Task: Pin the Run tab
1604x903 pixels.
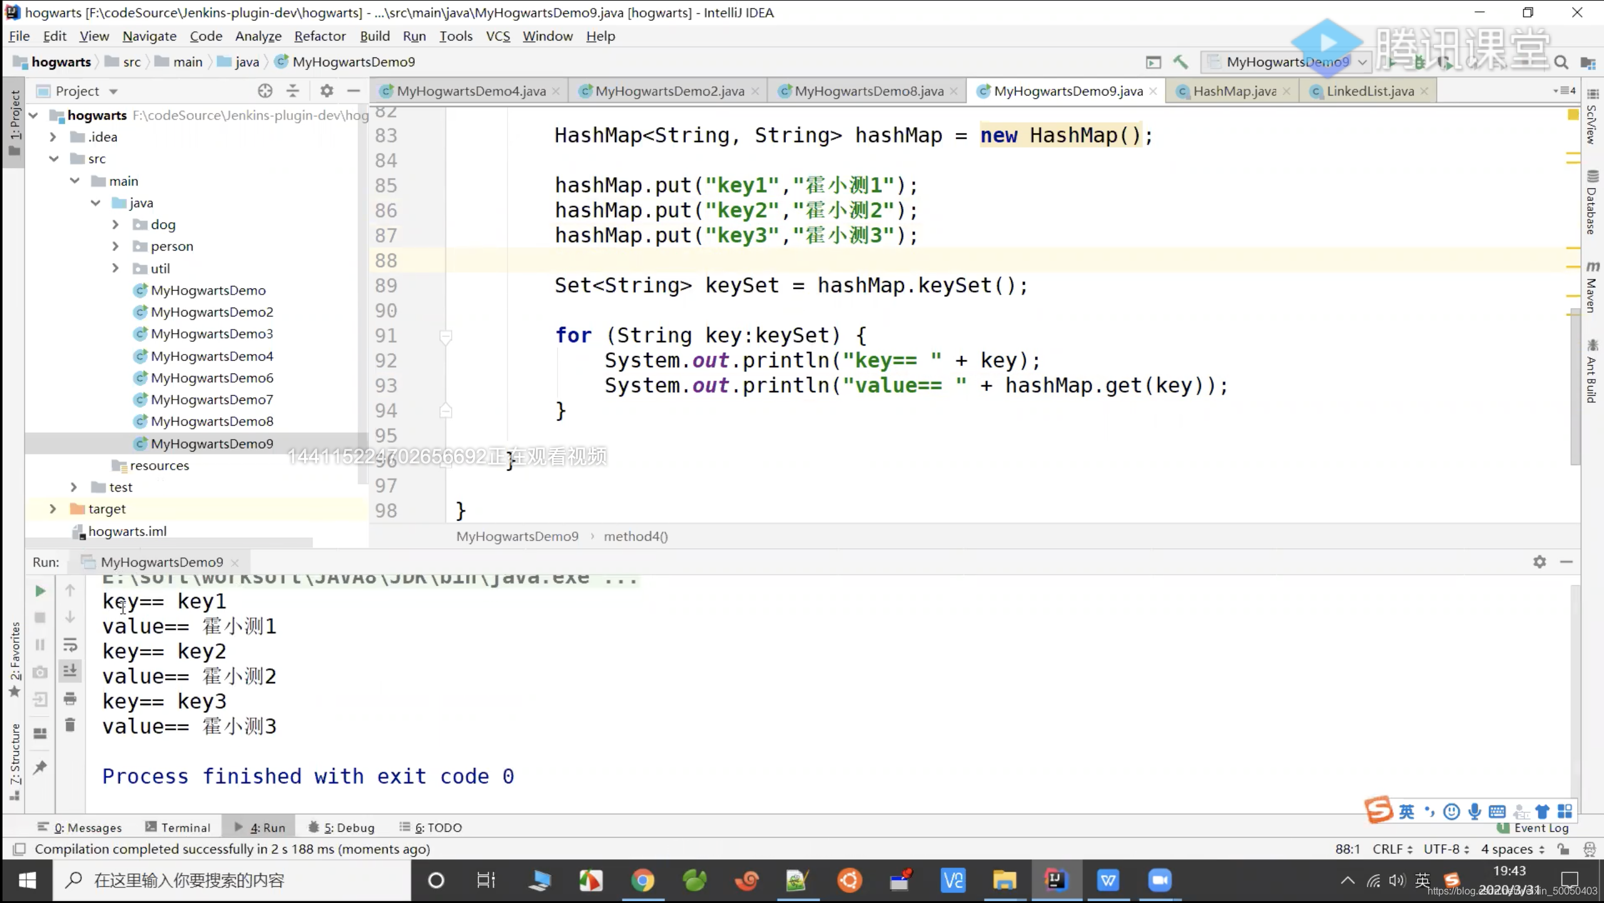Action: 40,767
